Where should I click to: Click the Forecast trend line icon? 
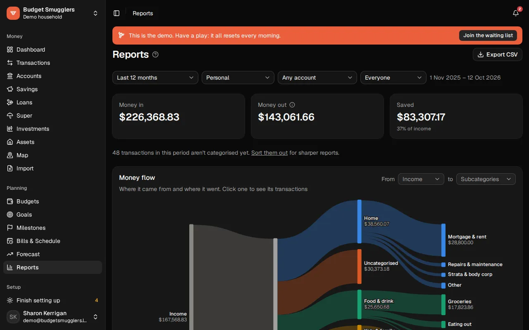click(10, 254)
